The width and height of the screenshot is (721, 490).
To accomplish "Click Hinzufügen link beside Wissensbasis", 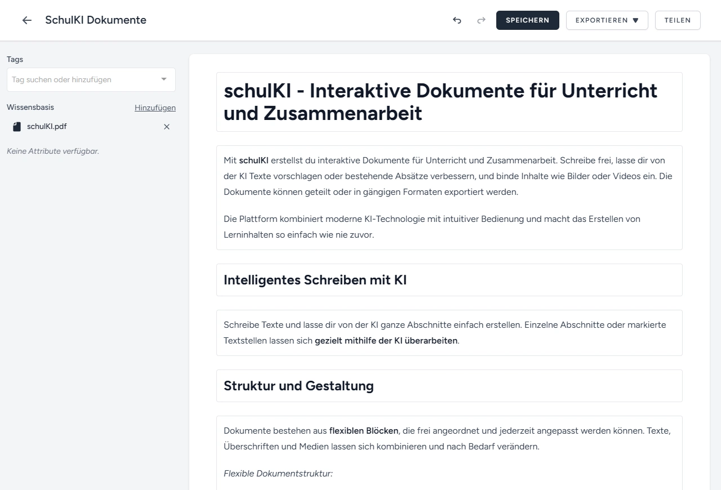I will (x=155, y=108).
